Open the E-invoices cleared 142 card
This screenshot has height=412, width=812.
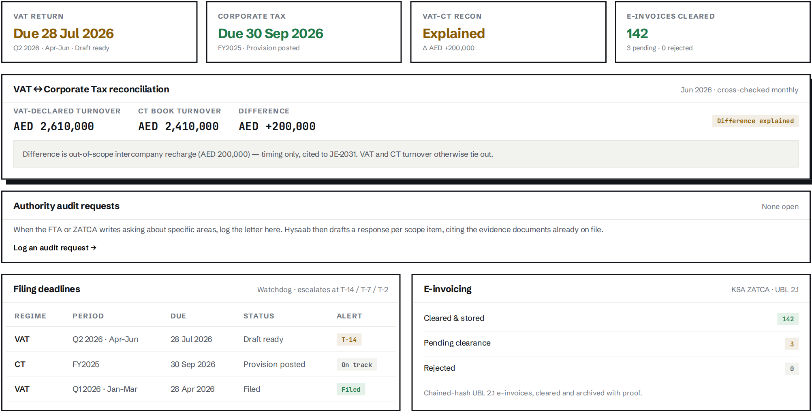[713, 32]
